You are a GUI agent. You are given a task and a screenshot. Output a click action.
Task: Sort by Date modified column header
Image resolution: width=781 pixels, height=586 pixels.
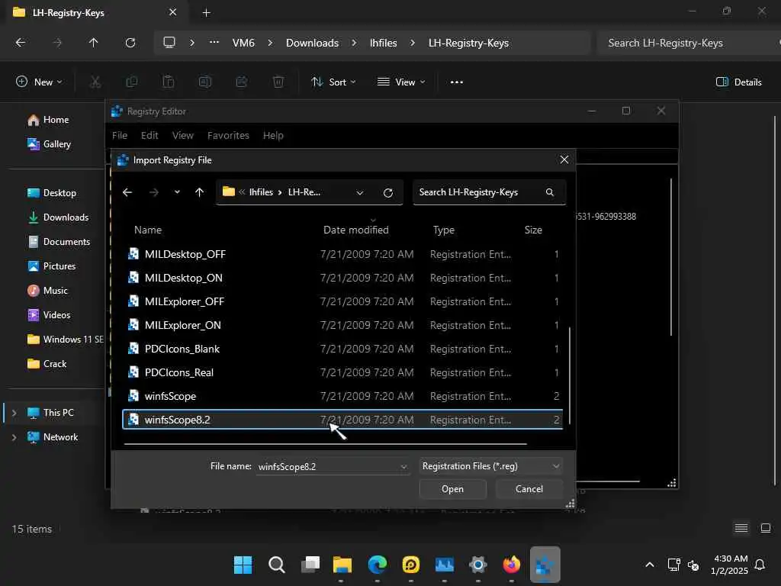355,230
